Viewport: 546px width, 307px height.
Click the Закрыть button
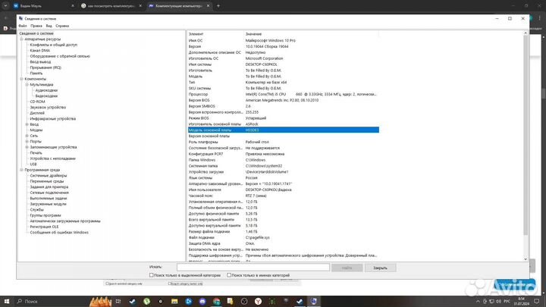(x=380, y=268)
